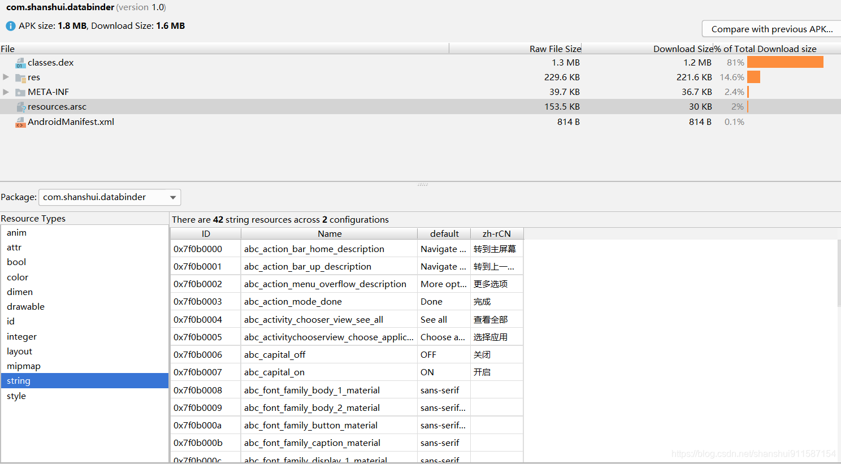Click the META-INF folder icon
The width and height of the screenshot is (841, 464).
point(21,92)
